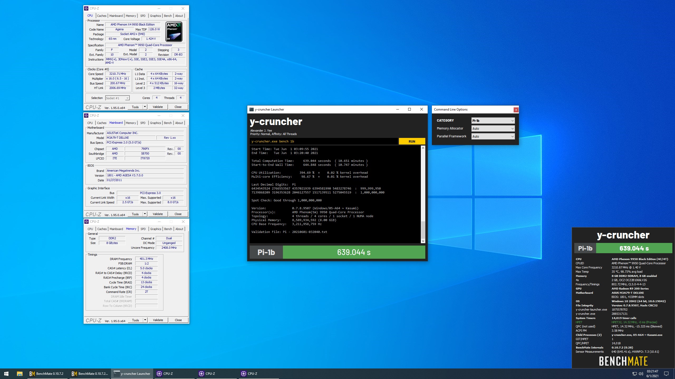The width and height of the screenshot is (675, 379).
Task: Click the Multiplier value x 16.0
Action: pyautogui.click(x=118, y=78)
